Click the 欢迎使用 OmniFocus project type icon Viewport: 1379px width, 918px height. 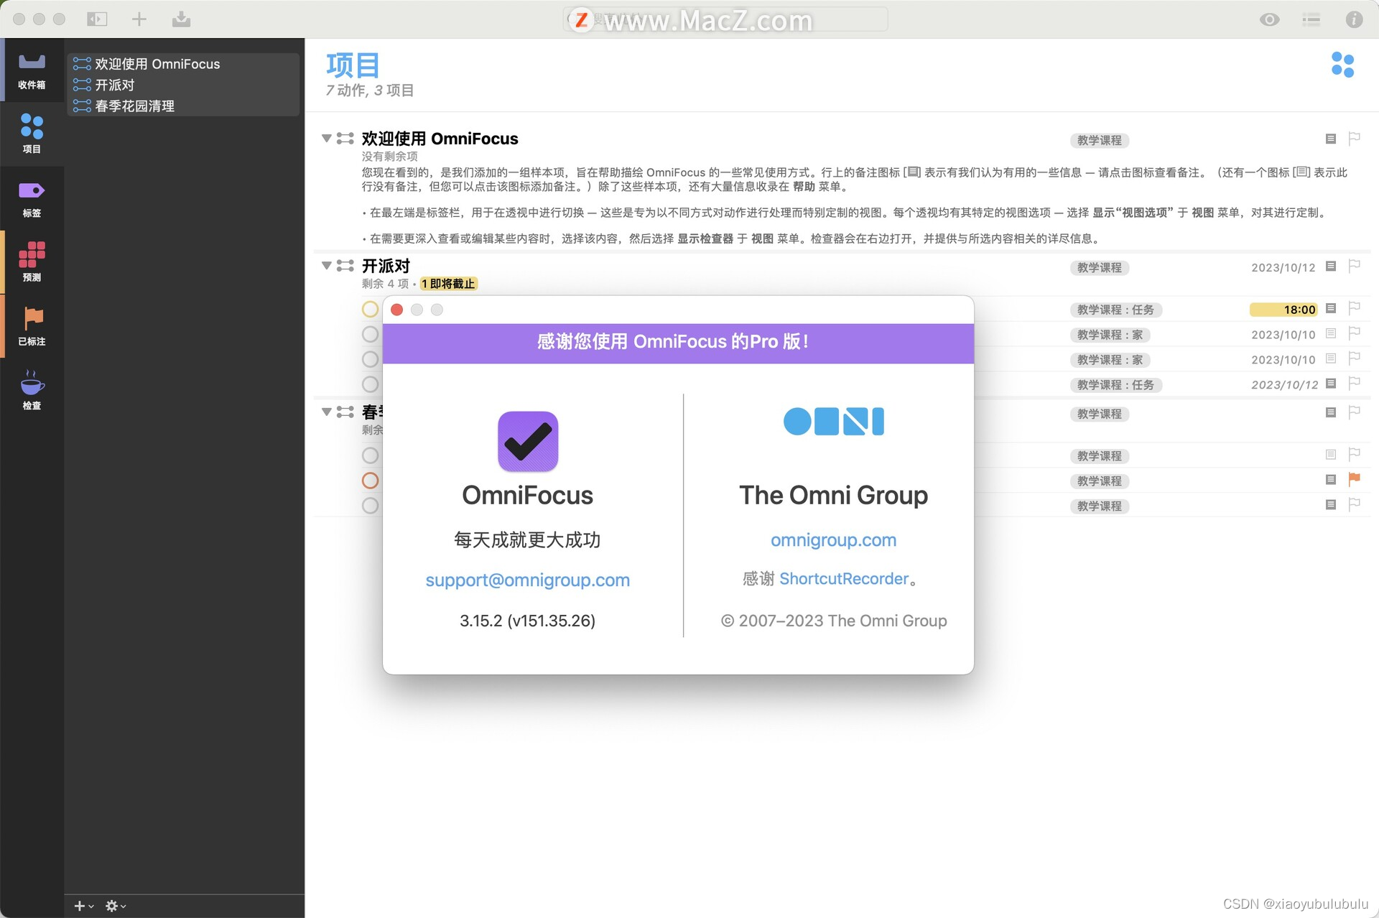345,138
